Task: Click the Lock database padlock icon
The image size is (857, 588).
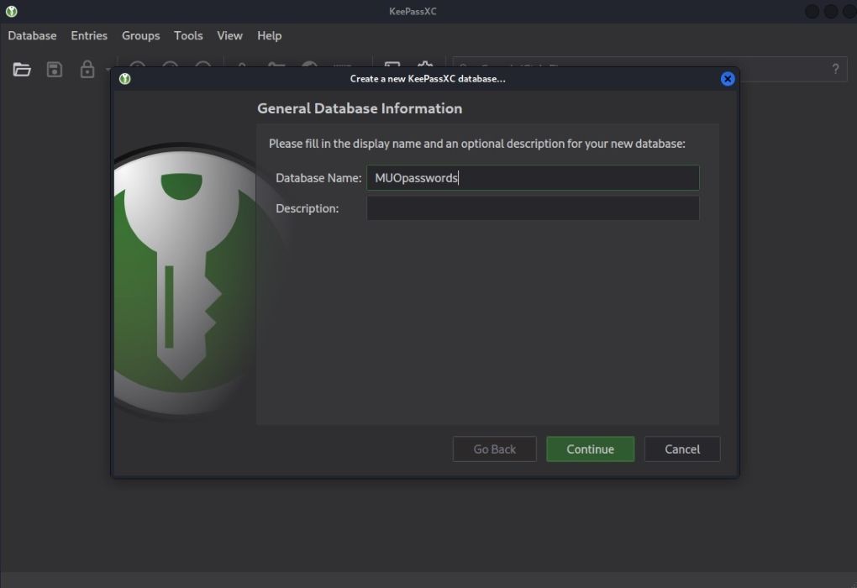Action: coord(87,70)
